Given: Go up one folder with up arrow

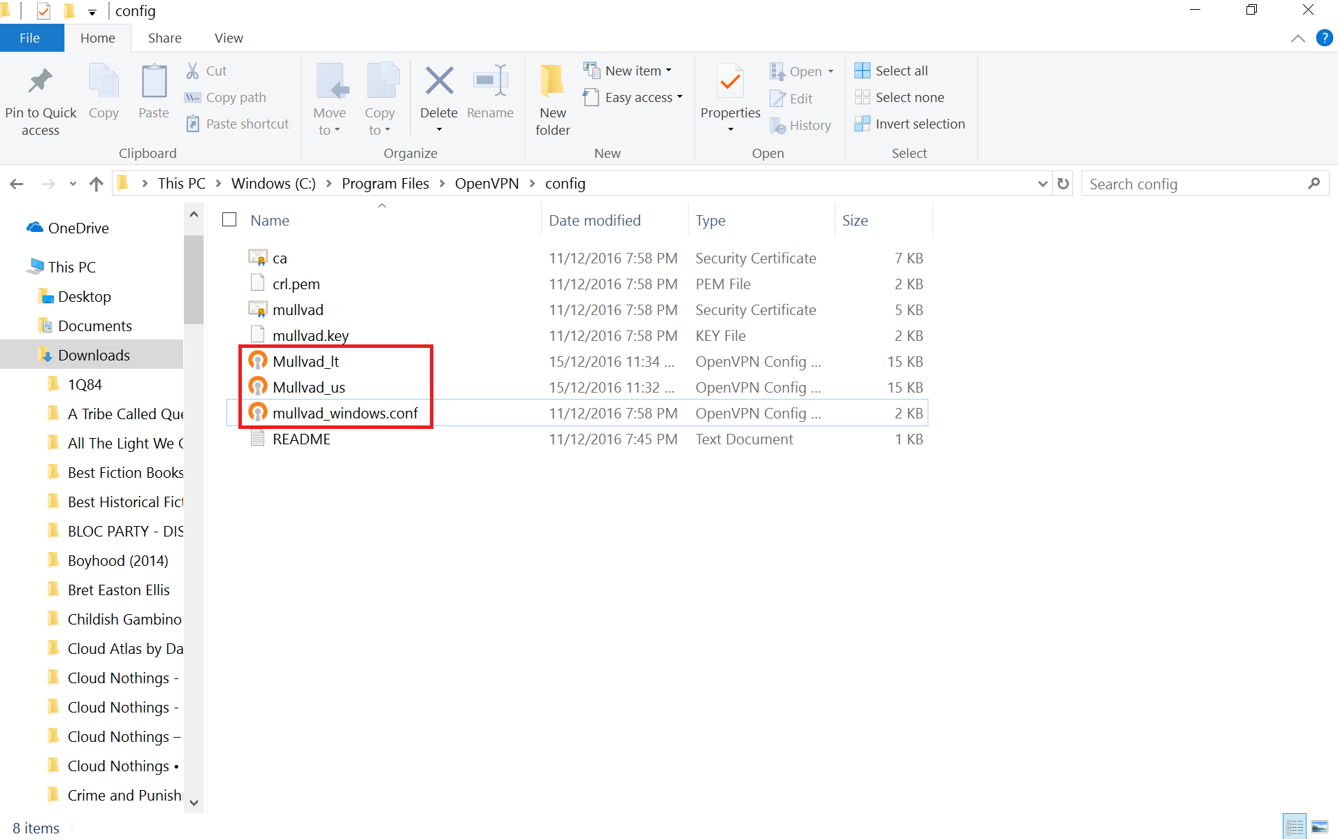Looking at the screenshot, I should tap(96, 184).
